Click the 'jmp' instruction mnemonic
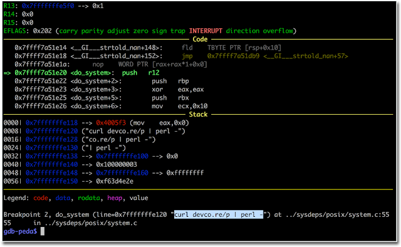This screenshot has height=247, width=401. [187, 56]
